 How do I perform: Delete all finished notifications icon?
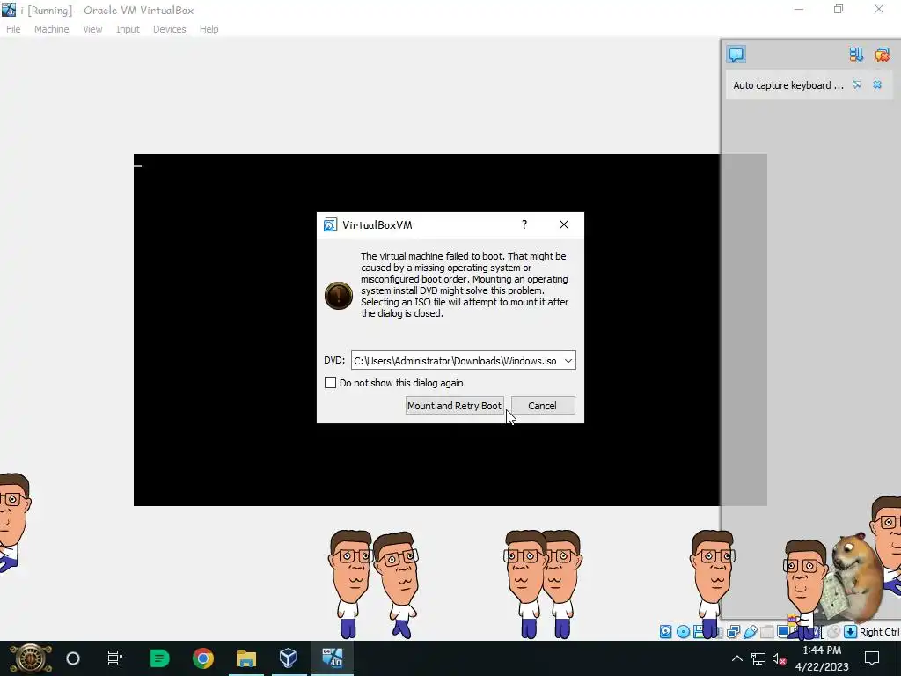tap(882, 54)
